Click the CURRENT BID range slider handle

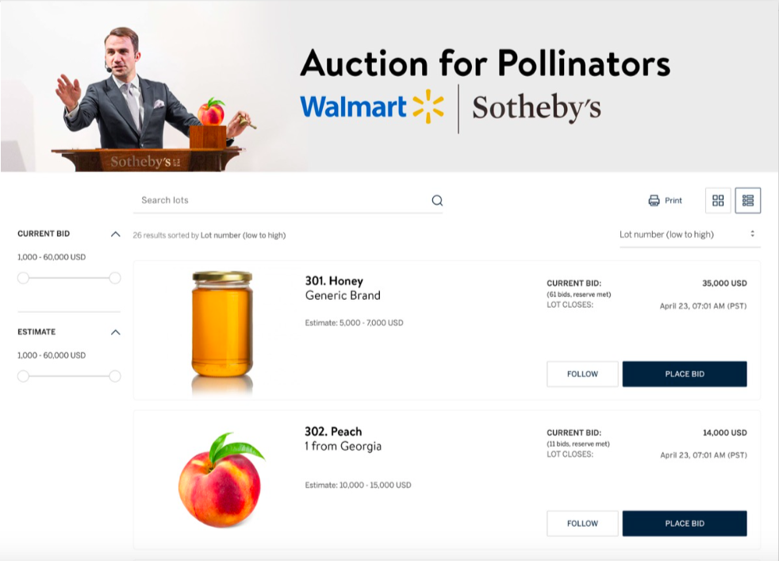[22, 279]
